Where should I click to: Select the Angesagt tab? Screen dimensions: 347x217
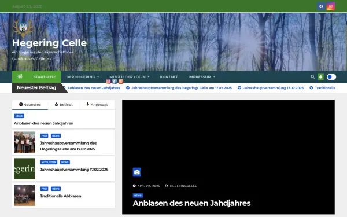point(97,105)
